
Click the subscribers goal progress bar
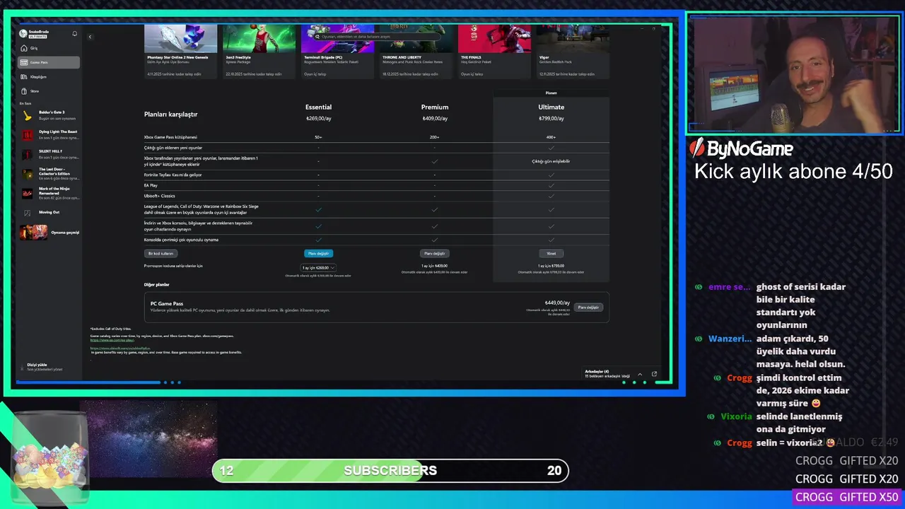[390, 471]
